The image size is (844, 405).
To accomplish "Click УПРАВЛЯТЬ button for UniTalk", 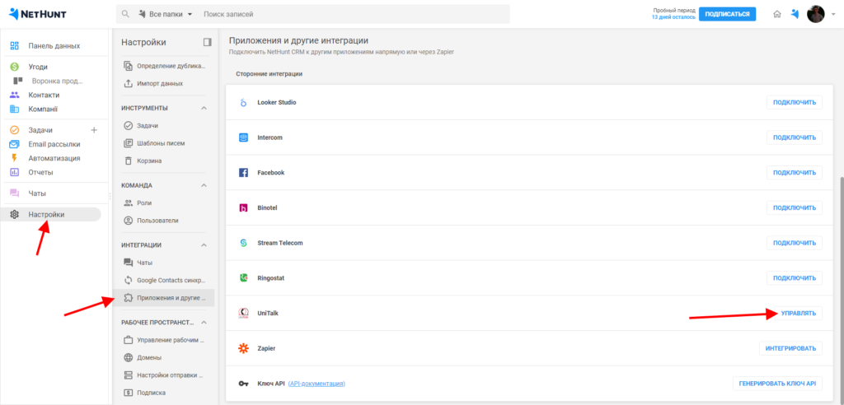I will tap(795, 314).
